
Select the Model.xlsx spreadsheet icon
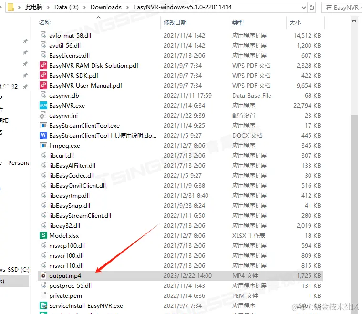pos(43,235)
